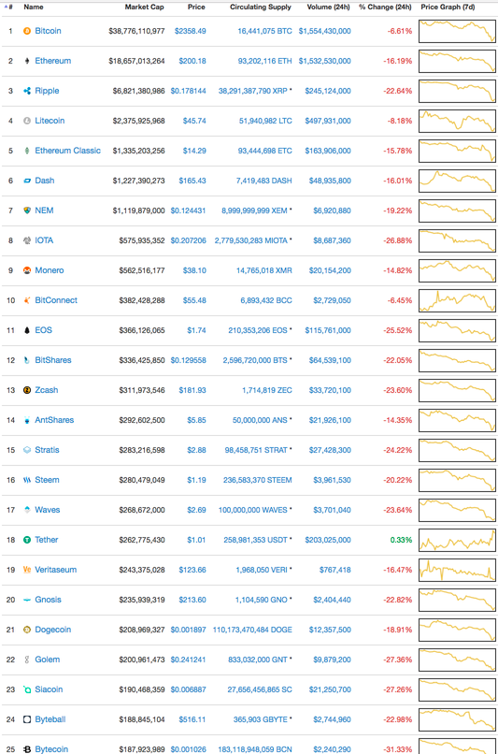Click the Ethereum Classic logo icon

(x=27, y=151)
